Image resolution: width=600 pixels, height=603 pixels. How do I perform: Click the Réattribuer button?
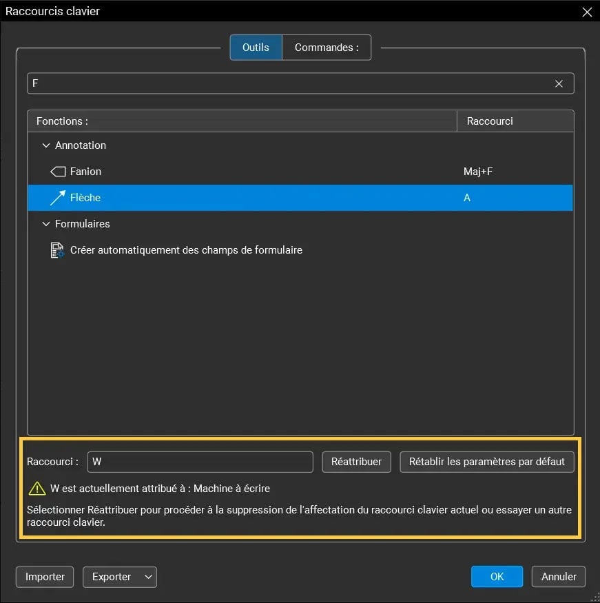point(356,462)
